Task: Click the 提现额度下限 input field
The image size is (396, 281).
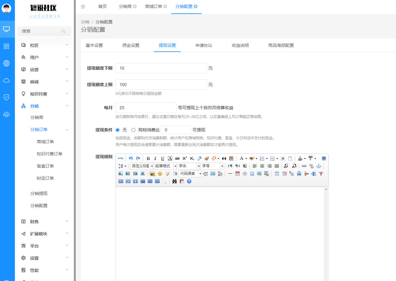Action: 161,68
